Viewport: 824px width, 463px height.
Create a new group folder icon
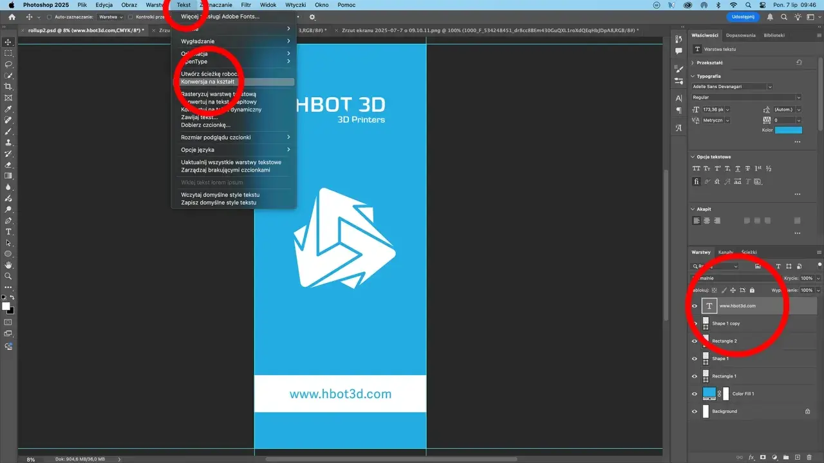pyautogui.click(x=786, y=457)
